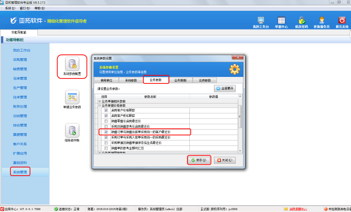Expand the 业务单据相关参数 tree node
The image size is (351, 212).
(100, 101)
